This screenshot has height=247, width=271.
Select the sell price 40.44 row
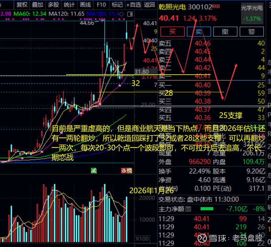(212, 60)
